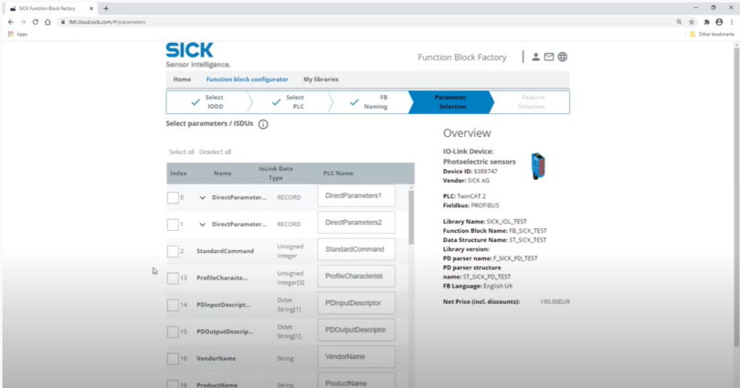Check the DirectParameters2 index 1 checkbox
Viewport: 740px width, 388px height.
173,225
